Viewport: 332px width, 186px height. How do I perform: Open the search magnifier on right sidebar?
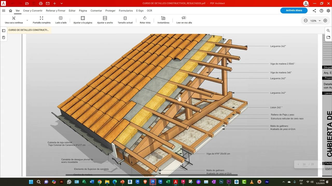[328, 30]
